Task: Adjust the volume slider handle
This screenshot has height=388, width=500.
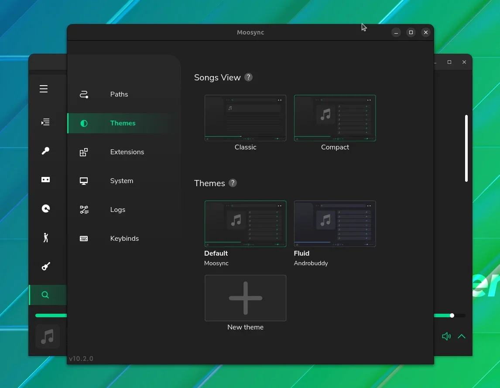Action: pyautogui.click(x=452, y=315)
